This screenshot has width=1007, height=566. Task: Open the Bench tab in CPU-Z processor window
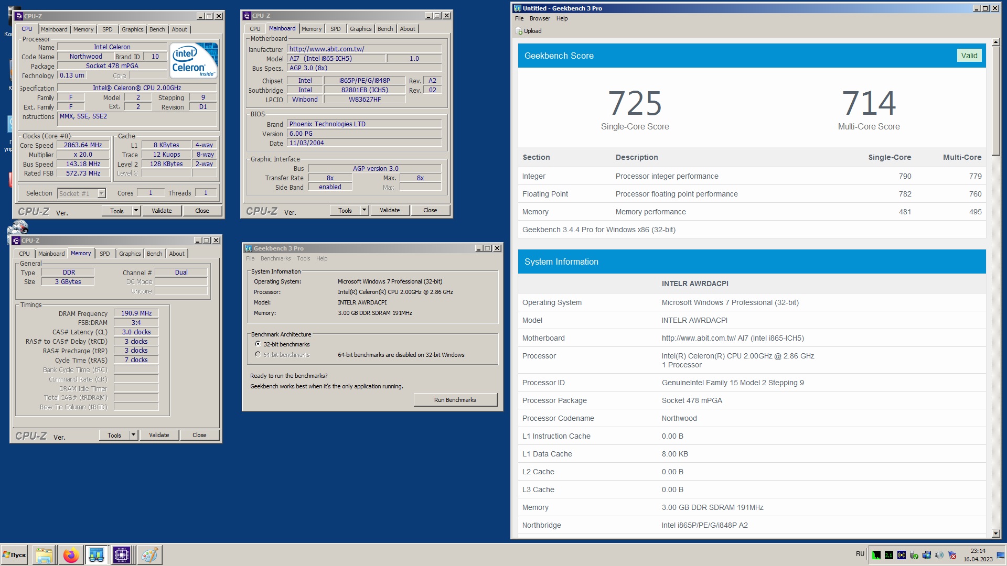pos(157,29)
